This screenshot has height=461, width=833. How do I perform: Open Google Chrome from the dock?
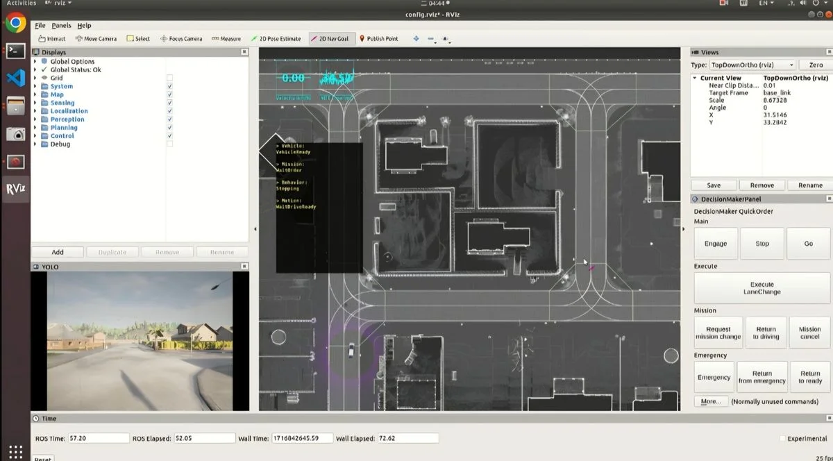point(15,23)
